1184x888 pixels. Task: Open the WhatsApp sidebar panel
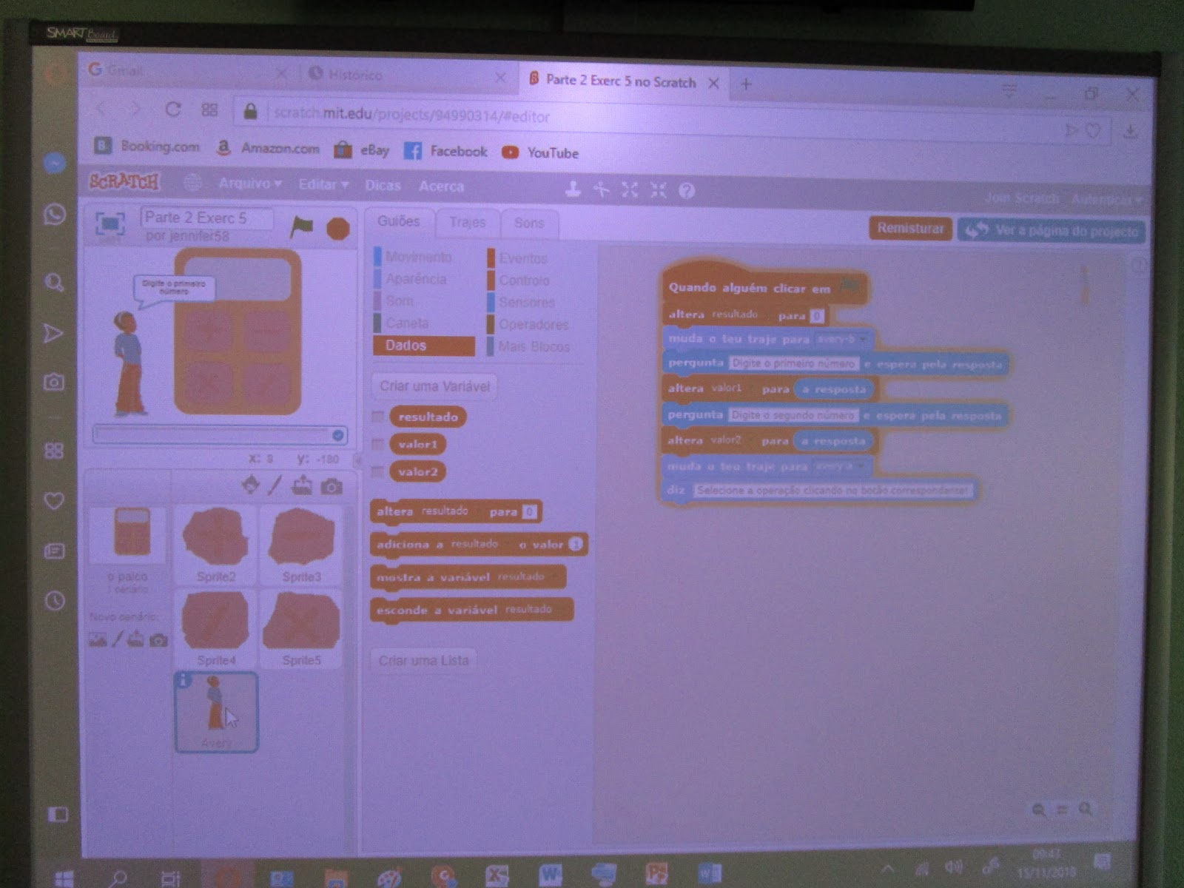[x=55, y=215]
